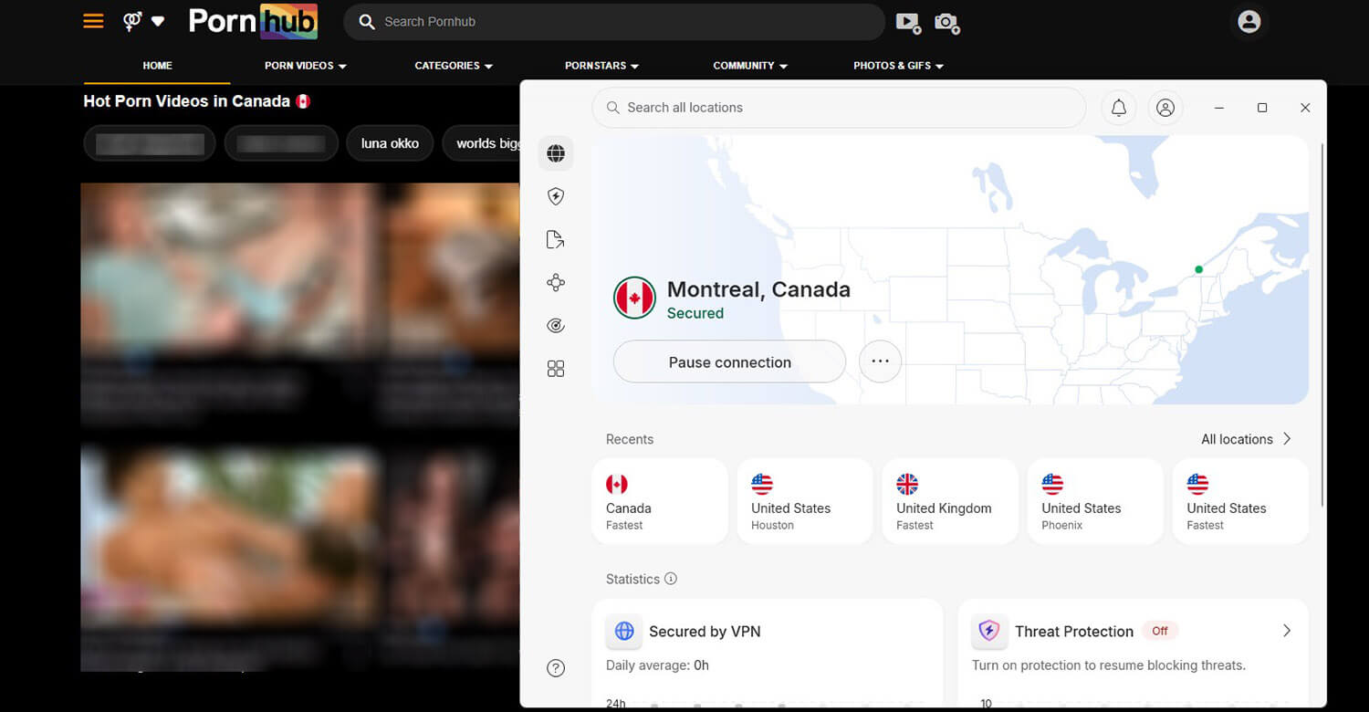Select the Home tab on the website
Viewport: 1369px width, 712px height.
click(157, 66)
